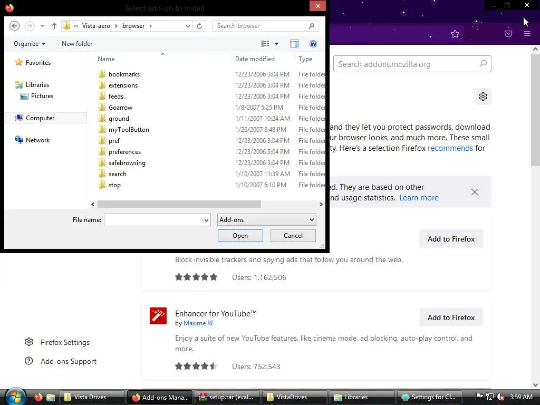Click the Open button

click(x=240, y=236)
